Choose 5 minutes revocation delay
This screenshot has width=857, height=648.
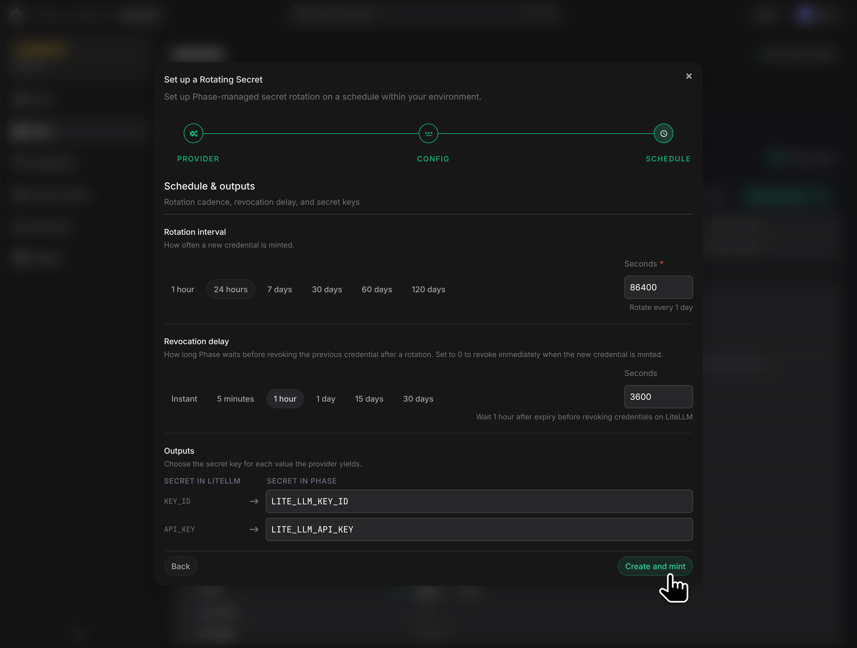pos(236,399)
